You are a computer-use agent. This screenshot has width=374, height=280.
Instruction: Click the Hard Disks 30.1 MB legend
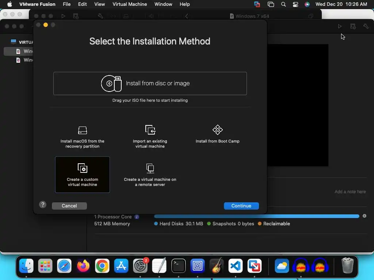pyautogui.click(x=179, y=224)
